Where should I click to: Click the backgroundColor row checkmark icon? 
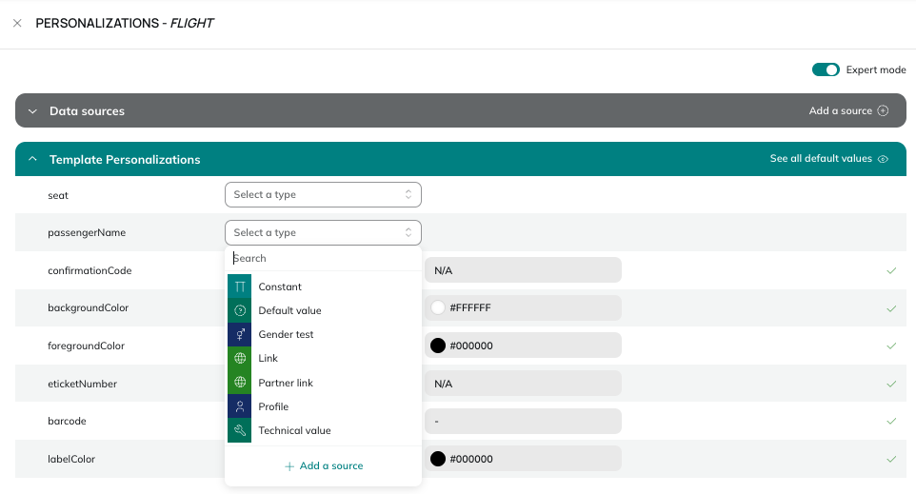click(891, 308)
